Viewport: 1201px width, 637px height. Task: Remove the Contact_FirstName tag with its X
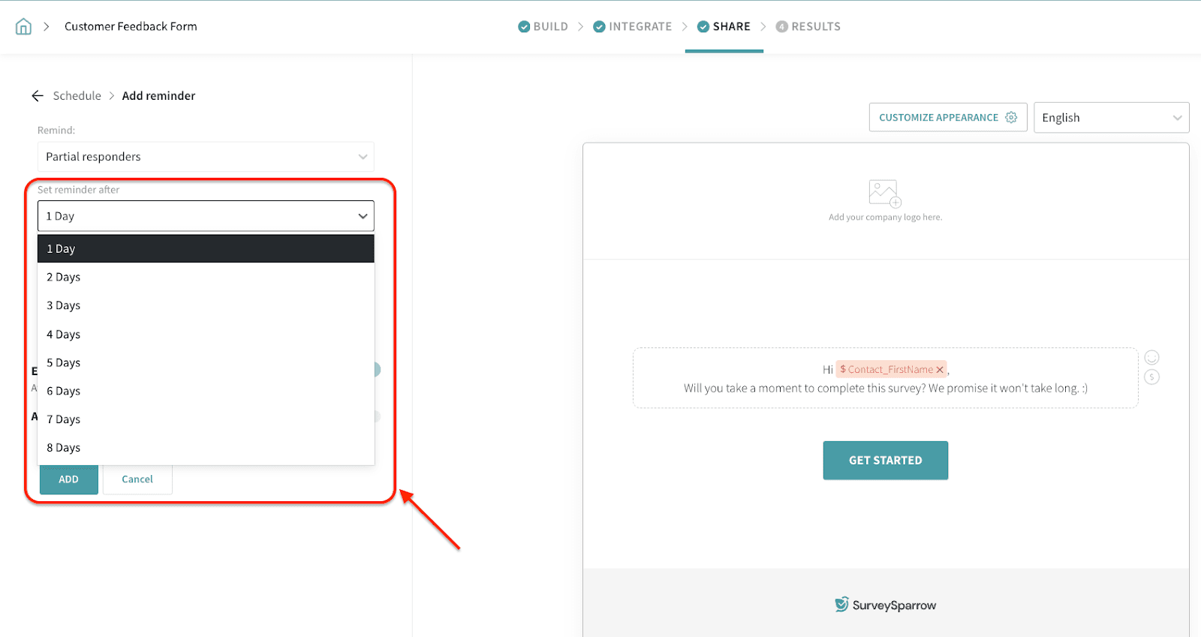[x=940, y=370]
